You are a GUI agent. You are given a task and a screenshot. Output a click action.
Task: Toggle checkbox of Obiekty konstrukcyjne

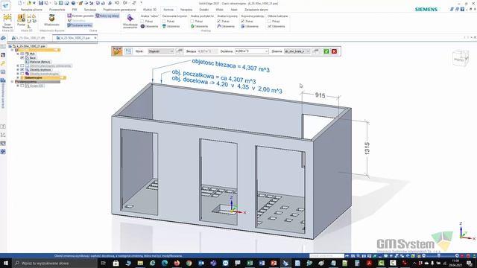click(x=22, y=74)
